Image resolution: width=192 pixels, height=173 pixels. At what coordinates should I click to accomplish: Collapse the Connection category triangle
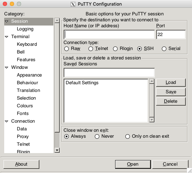(x=7, y=121)
